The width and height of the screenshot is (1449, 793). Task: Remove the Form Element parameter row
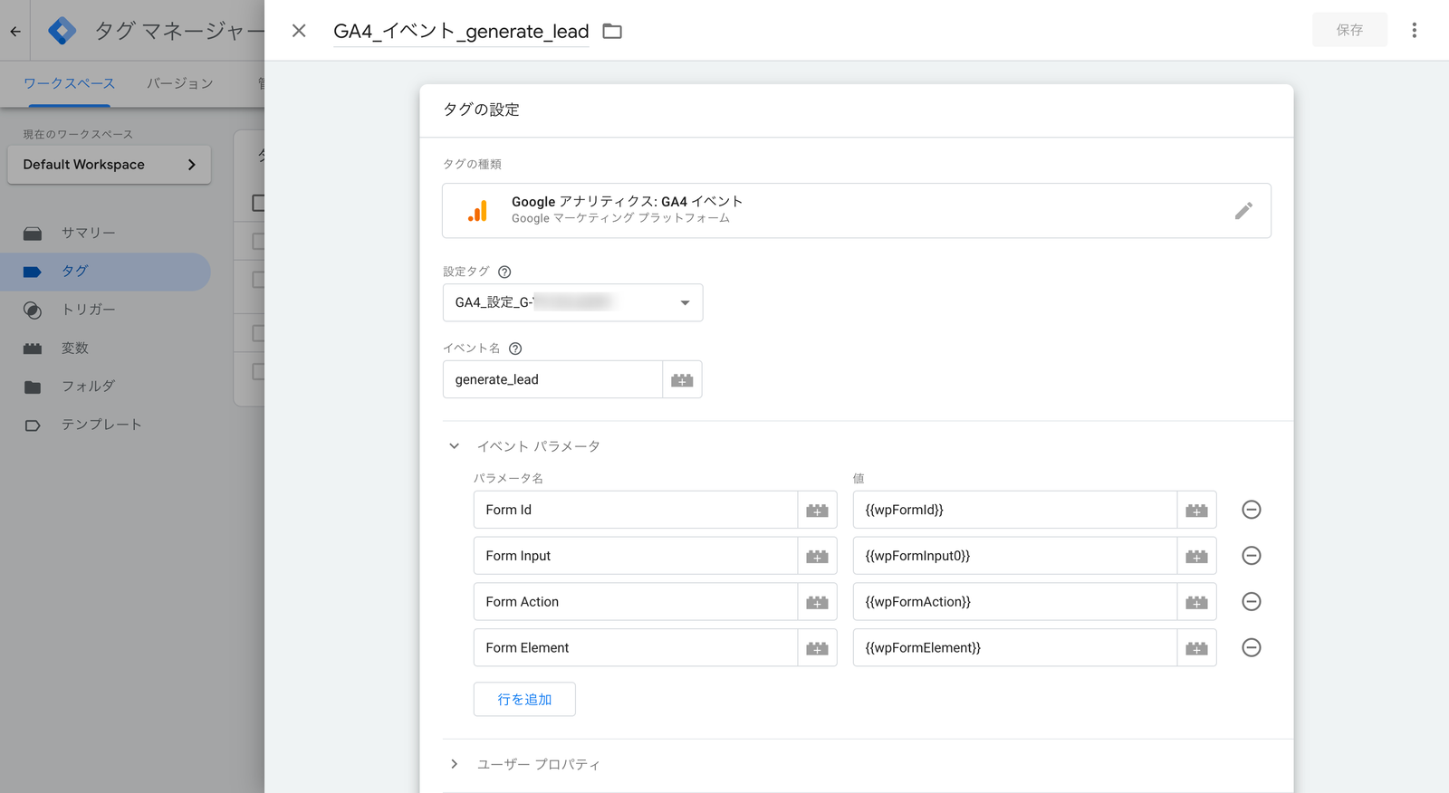pyautogui.click(x=1251, y=648)
